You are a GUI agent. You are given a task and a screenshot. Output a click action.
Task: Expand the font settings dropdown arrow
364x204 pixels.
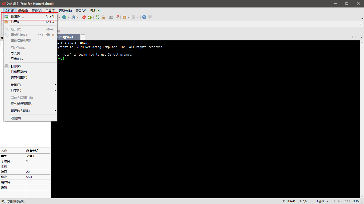click(77, 17)
